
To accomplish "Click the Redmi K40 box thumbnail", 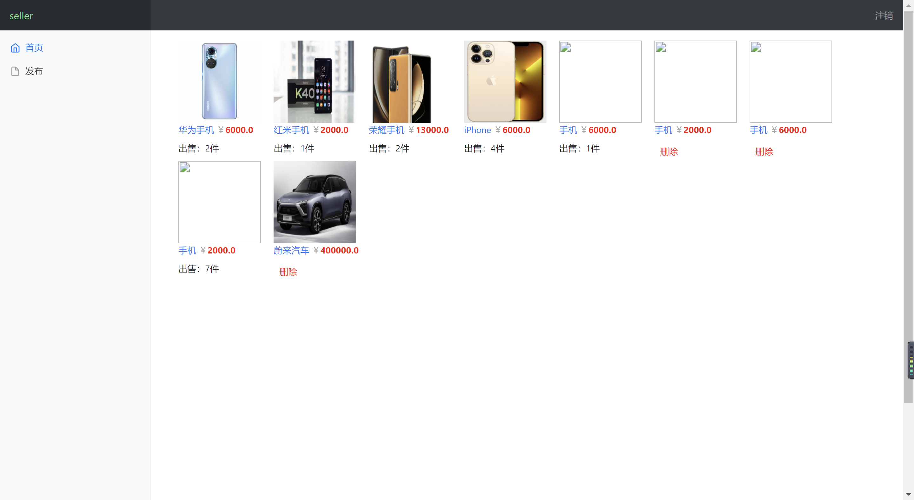I will pyautogui.click(x=314, y=81).
